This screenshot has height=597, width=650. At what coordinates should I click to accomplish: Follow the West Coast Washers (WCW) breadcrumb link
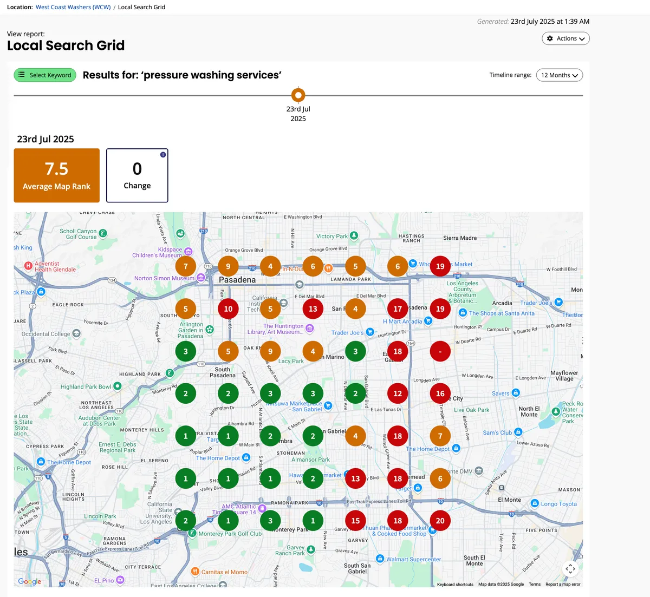(73, 7)
